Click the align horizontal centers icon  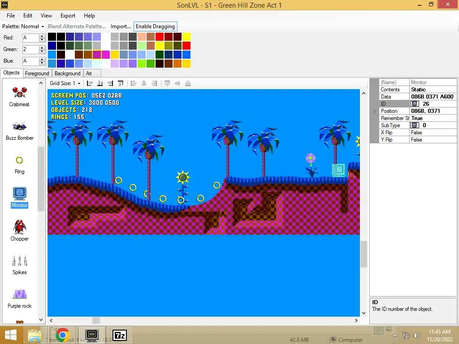[144, 83]
